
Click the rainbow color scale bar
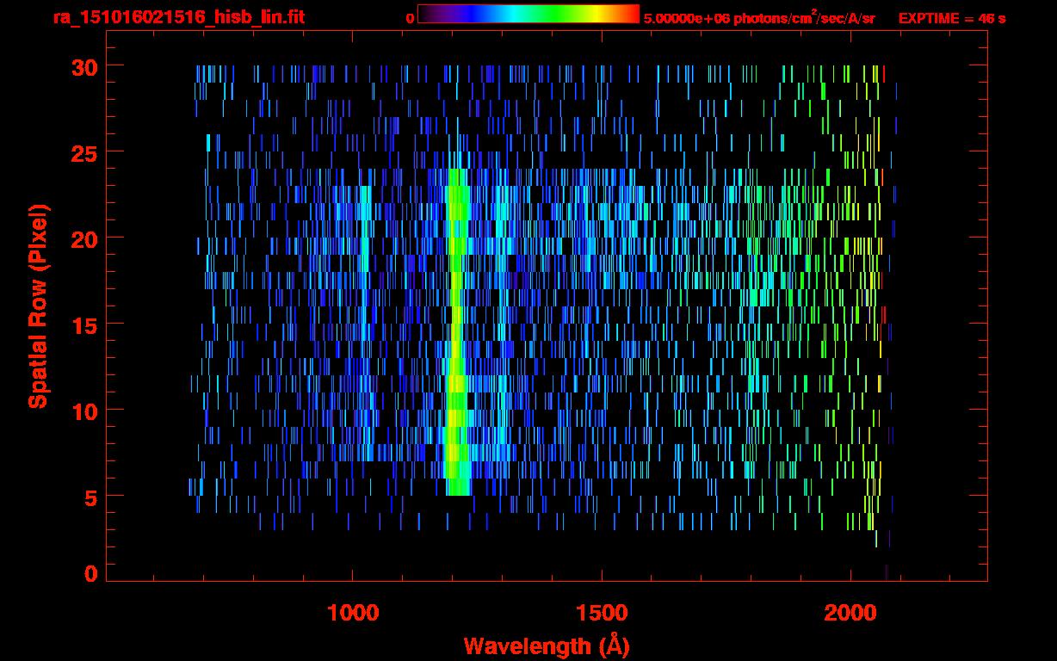click(528, 14)
